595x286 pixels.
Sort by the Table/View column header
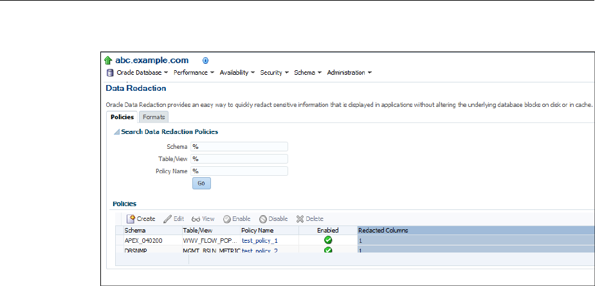(x=212, y=230)
